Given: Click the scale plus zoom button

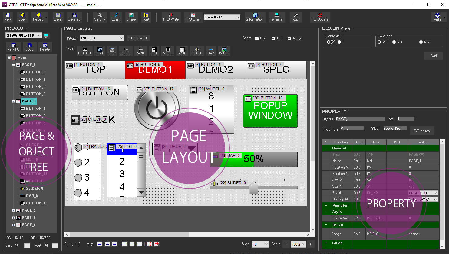Looking at the screenshot, I should point(310,244).
